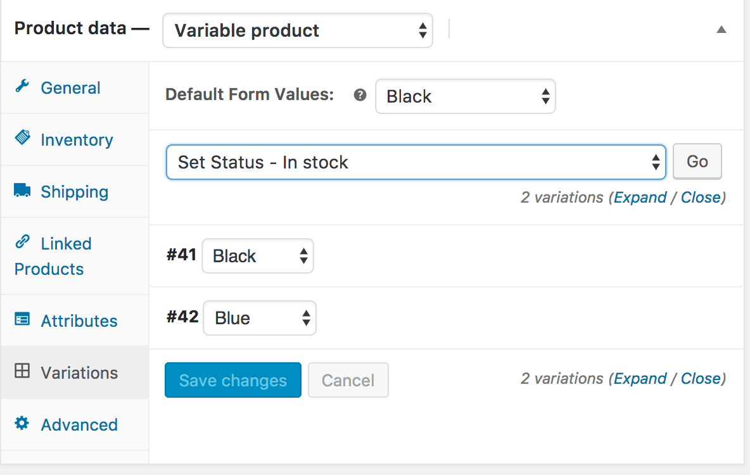Click the Default Form Values help icon
This screenshot has width=750, height=475.
[x=360, y=96]
